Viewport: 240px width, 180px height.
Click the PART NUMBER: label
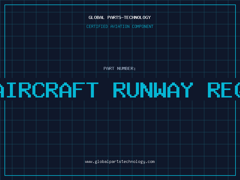[120, 68]
